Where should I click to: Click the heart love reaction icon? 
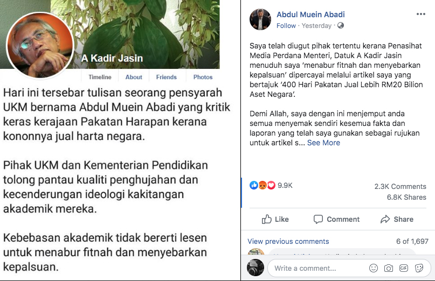271,185
